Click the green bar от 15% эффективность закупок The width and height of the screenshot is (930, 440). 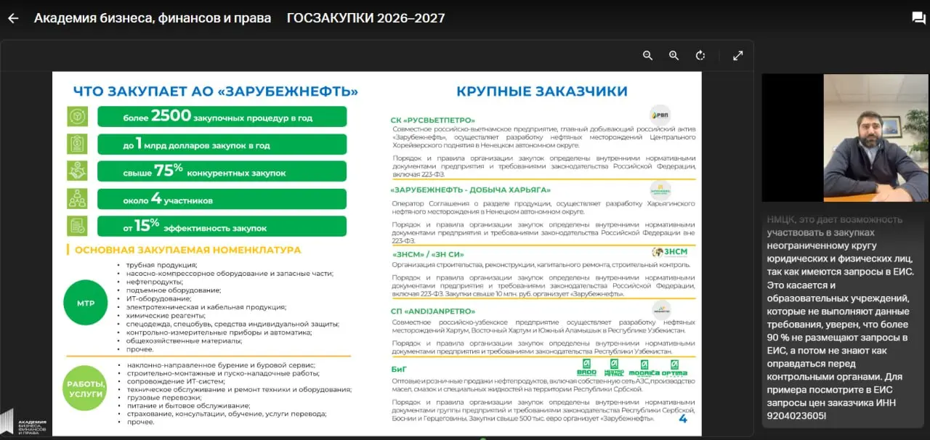pos(222,227)
